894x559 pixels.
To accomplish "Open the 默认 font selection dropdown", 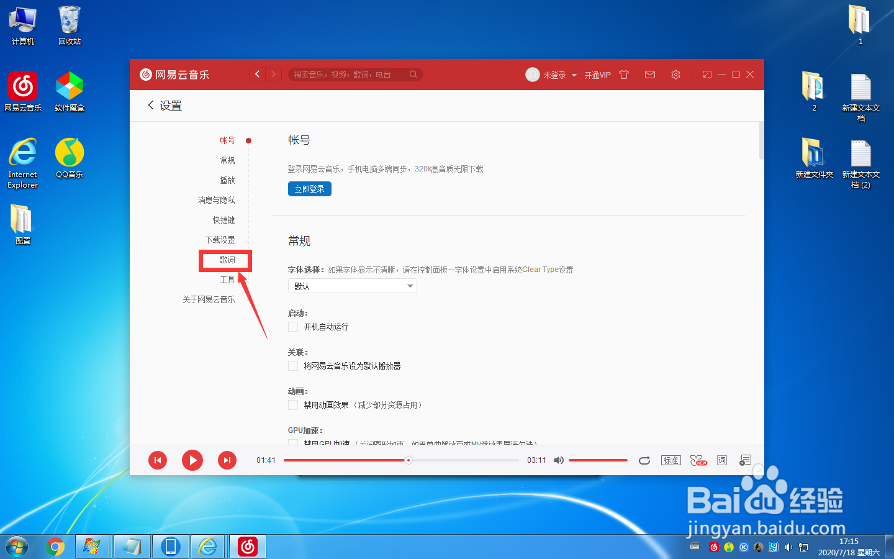I will click(352, 286).
